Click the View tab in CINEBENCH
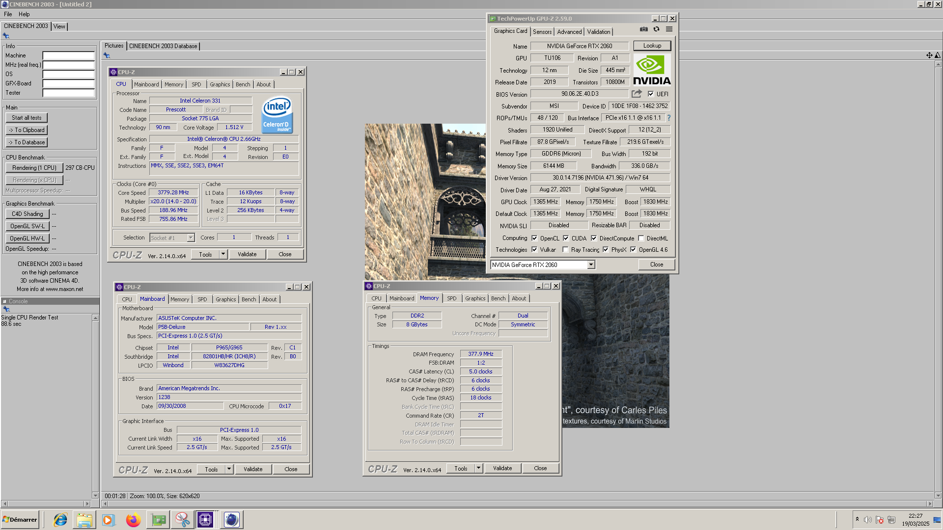Screen dimensions: 943x530 click(x=59, y=26)
